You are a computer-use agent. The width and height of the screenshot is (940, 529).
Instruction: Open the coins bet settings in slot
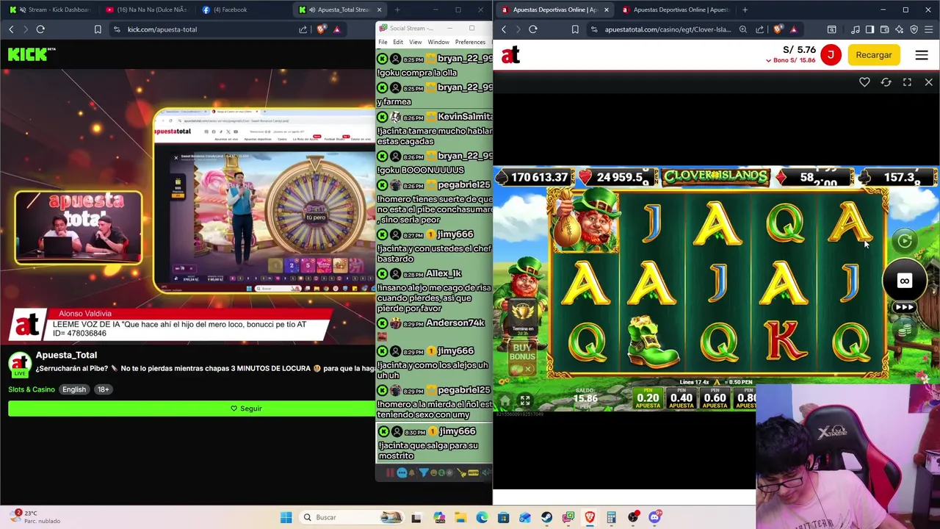(x=905, y=329)
